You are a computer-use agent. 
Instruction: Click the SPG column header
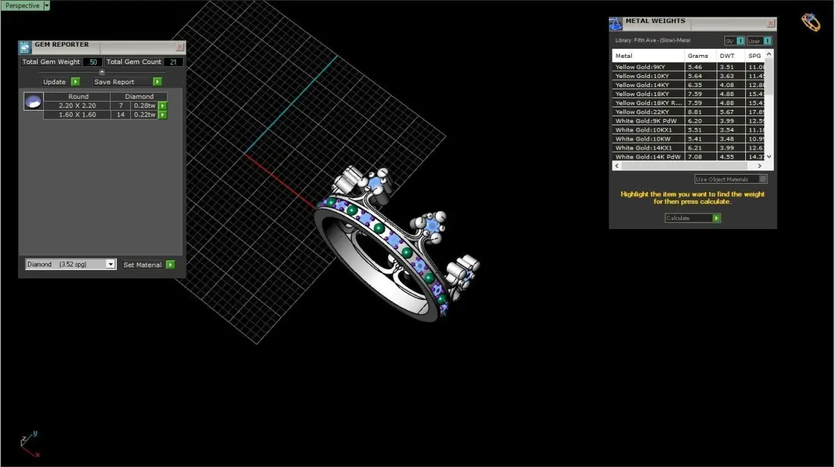click(754, 56)
